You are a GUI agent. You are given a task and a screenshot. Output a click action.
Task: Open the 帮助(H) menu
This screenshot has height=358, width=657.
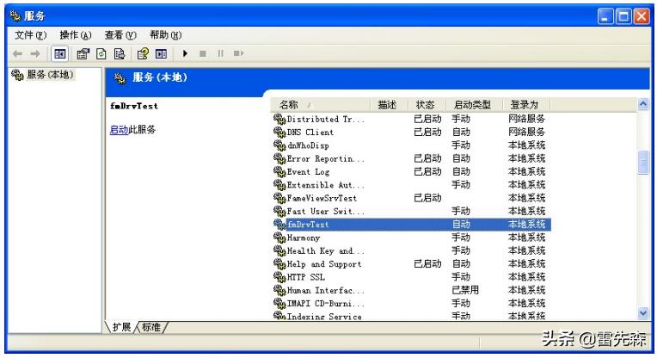(x=165, y=35)
